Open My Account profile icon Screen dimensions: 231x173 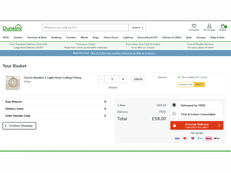click(209, 26)
